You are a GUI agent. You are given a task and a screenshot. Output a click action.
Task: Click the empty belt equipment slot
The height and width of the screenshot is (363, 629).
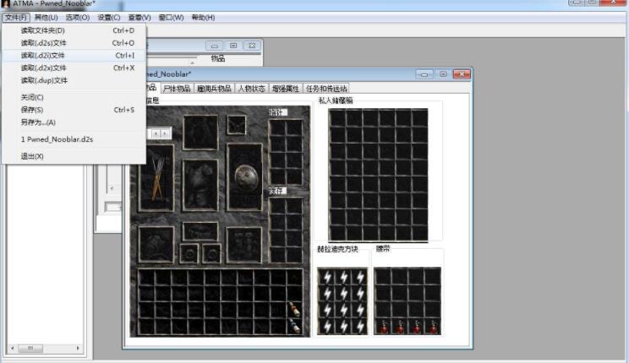(x=200, y=231)
